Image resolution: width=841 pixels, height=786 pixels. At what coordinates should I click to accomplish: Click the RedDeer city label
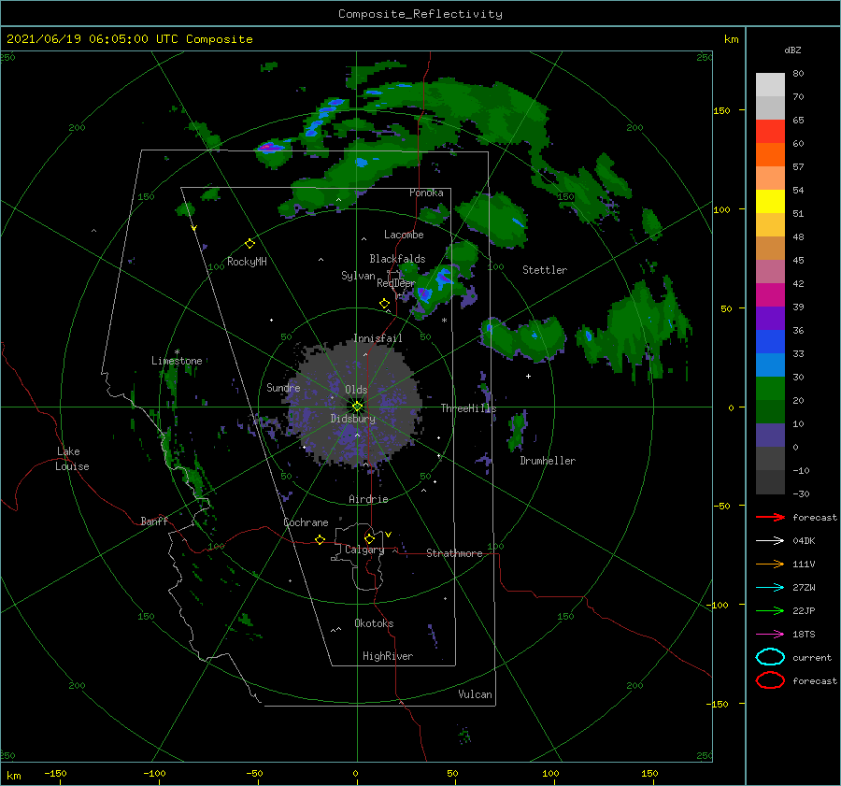[x=396, y=283]
